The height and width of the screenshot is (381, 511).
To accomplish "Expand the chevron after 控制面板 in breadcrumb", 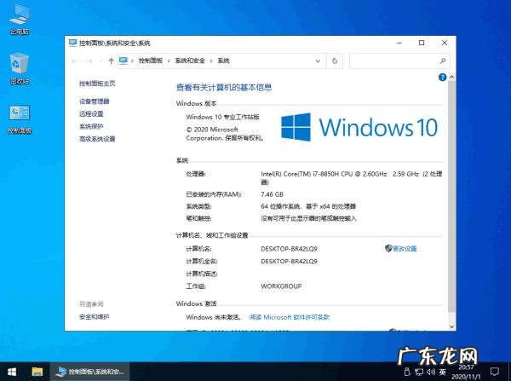I will (x=169, y=61).
